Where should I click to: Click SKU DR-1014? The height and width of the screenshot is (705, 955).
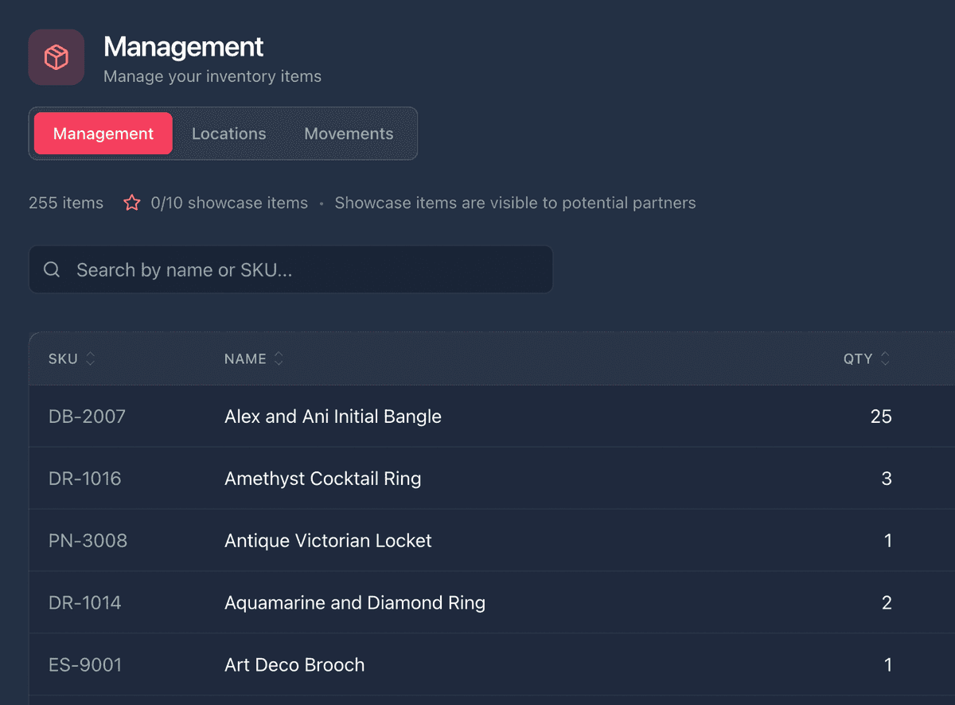click(x=85, y=602)
